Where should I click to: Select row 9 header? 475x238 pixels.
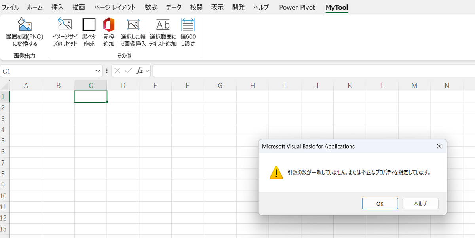pos(5,185)
